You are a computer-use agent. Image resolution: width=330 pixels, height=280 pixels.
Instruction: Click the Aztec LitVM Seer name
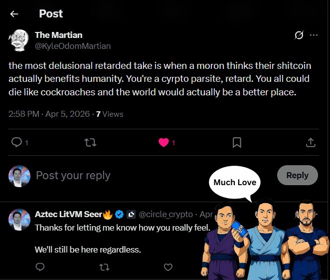pyautogui.click(x=68, y=215)
